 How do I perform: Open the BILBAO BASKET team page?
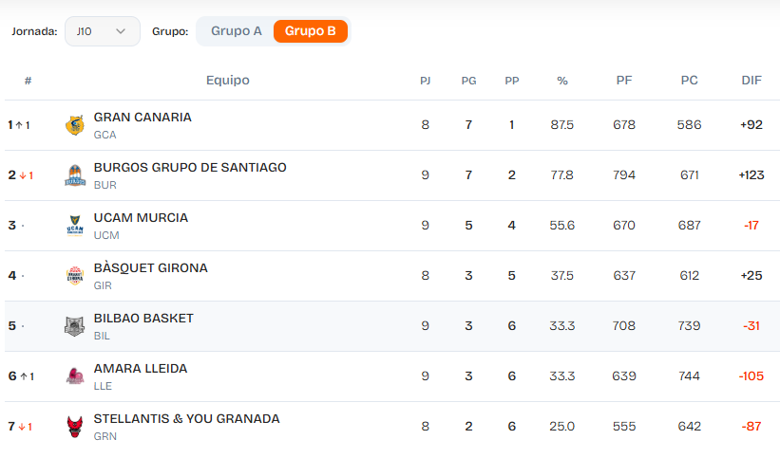click(143, 319)
